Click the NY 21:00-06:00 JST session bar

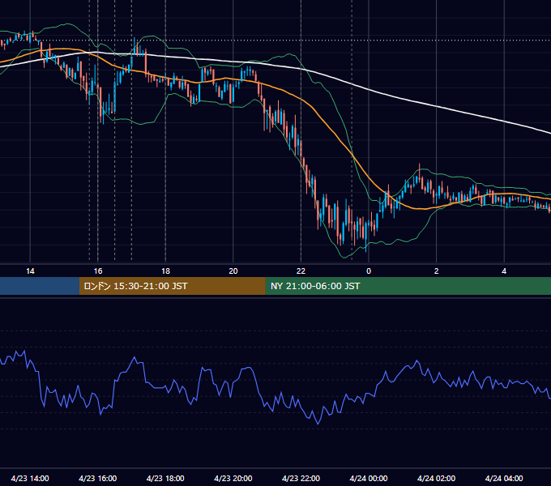click(x=408, y=286)
